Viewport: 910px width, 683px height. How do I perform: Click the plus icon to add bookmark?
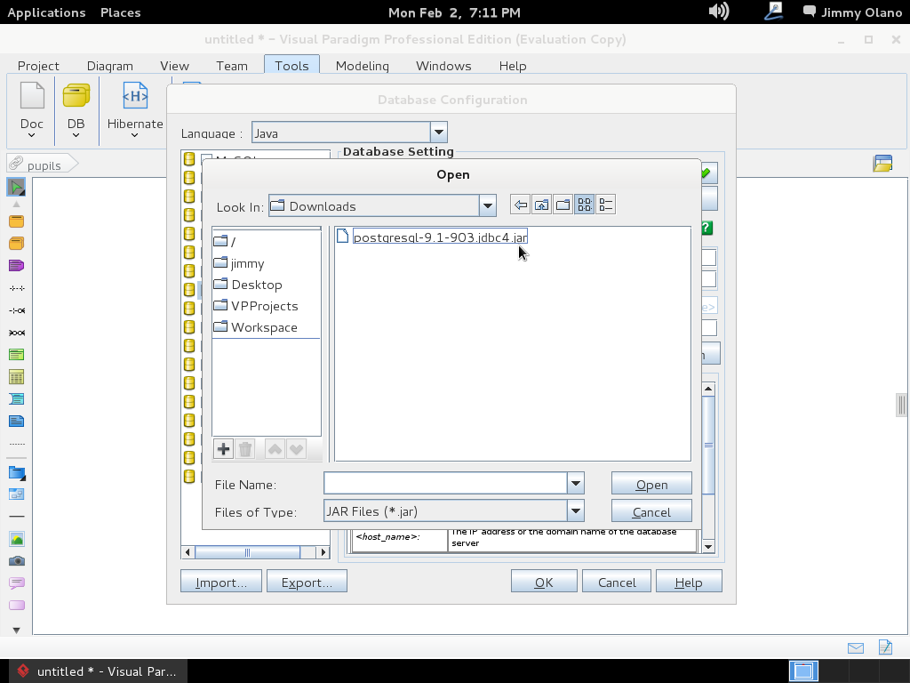pyautogui.click(x=223, y=449)
